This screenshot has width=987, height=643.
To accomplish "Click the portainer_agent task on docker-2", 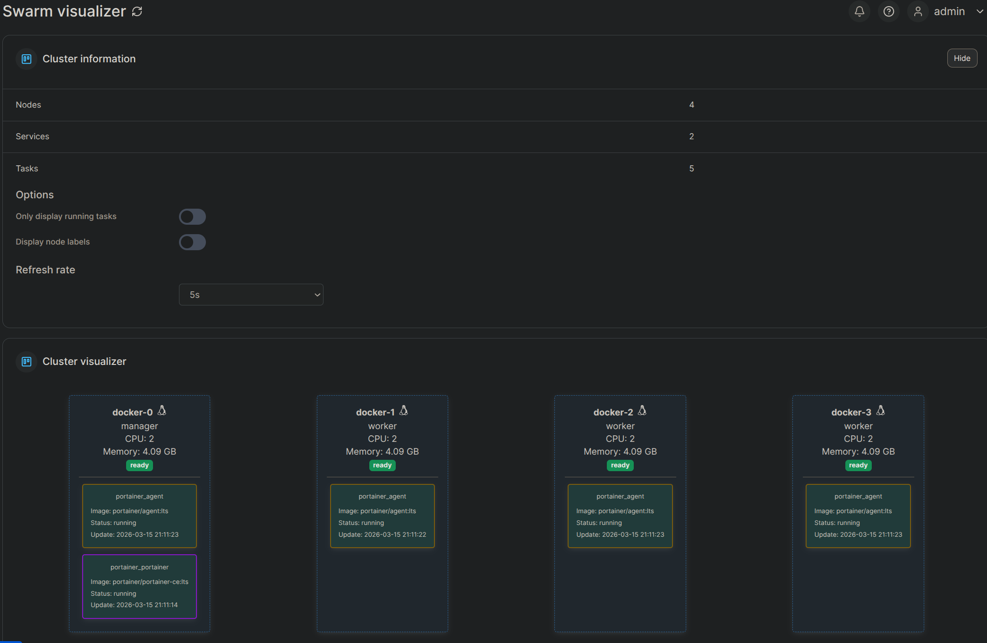I will [x=620, y=516].
